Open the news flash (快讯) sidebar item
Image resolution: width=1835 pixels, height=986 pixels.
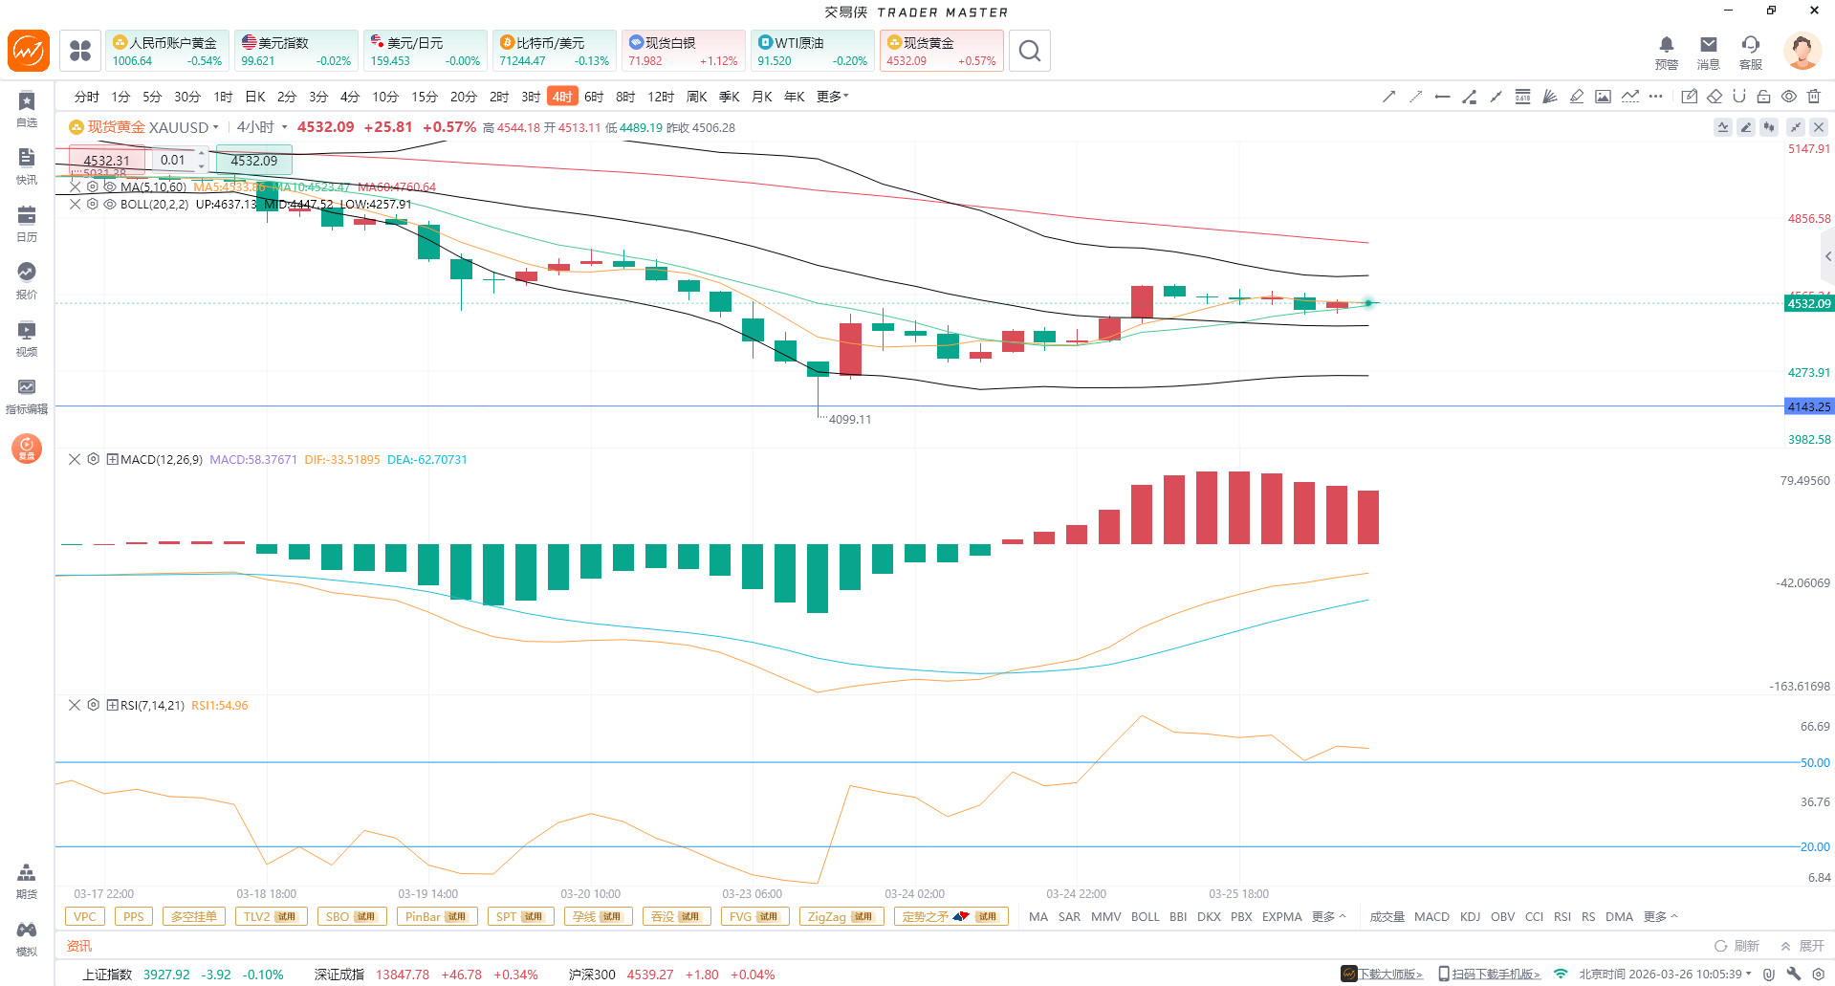27,166
